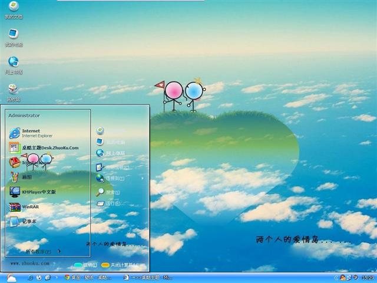The image size is (377, 283).
Task: Click the My Documents icon in Start menu right column
Action: pyautogui.click(x=100, y=131)
